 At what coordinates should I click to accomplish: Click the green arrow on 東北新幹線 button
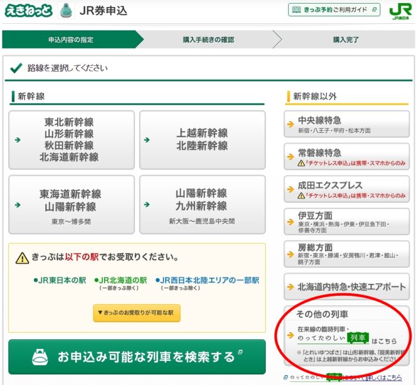18,140
